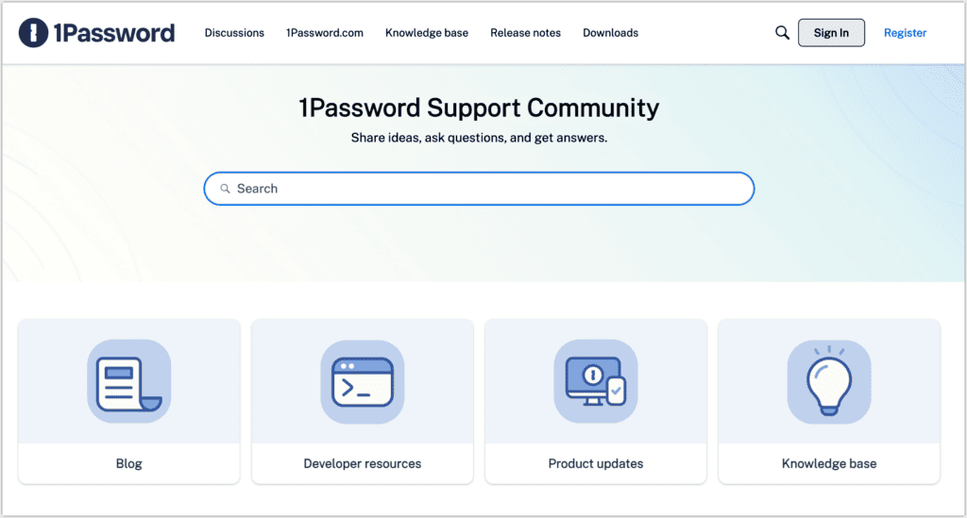
Task: Open the Knowledge base card label
Action: click(829, 464)
